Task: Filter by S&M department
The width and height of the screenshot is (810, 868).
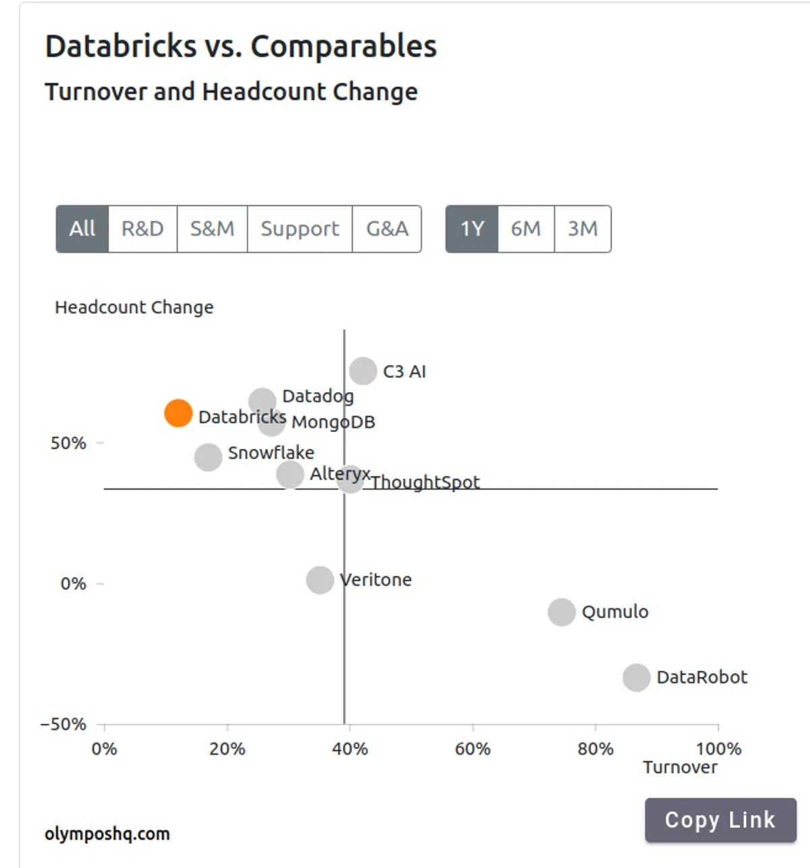Action: [212, 229]
